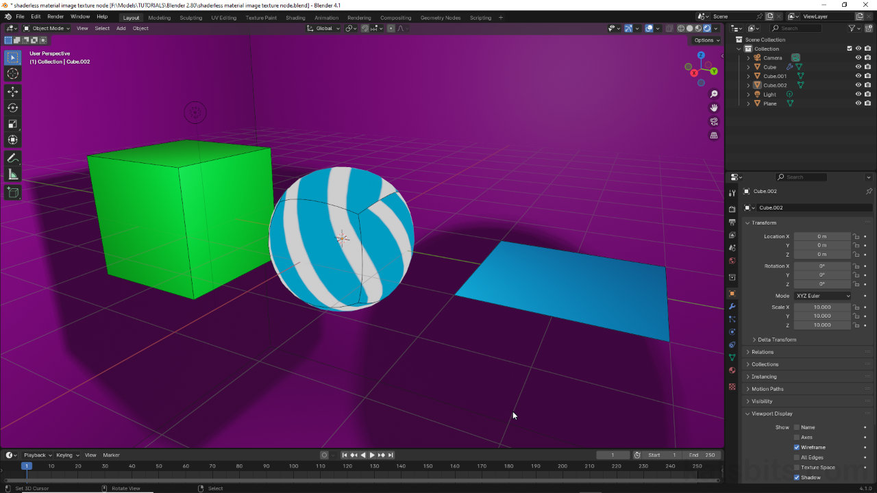877x493 pixels.
Task: Open the viewport Options dropdown
Action: [707, 40]
